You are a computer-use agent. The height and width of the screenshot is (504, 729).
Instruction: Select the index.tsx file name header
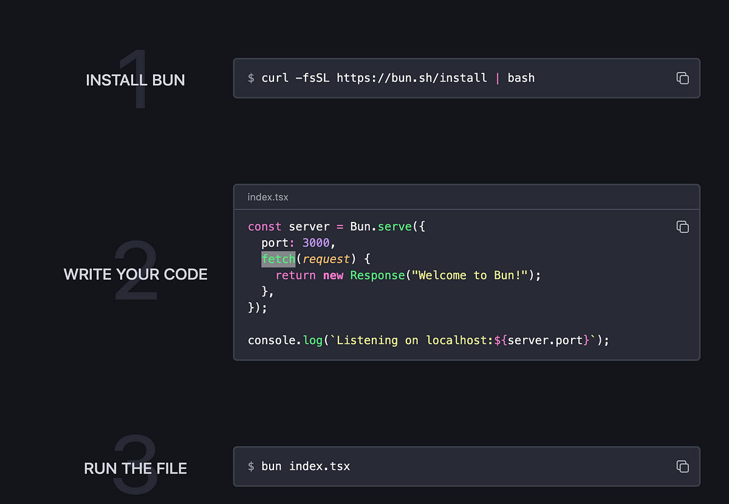click(268, 198)
